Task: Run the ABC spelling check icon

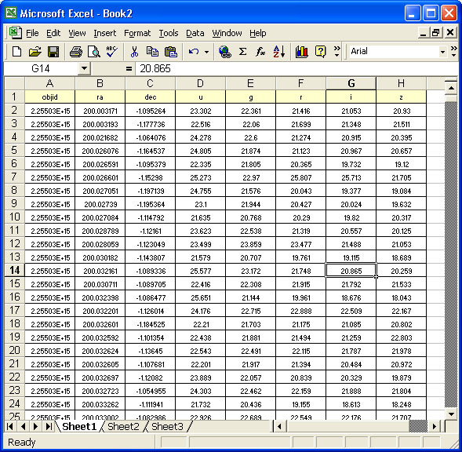Action: point(112,52)
